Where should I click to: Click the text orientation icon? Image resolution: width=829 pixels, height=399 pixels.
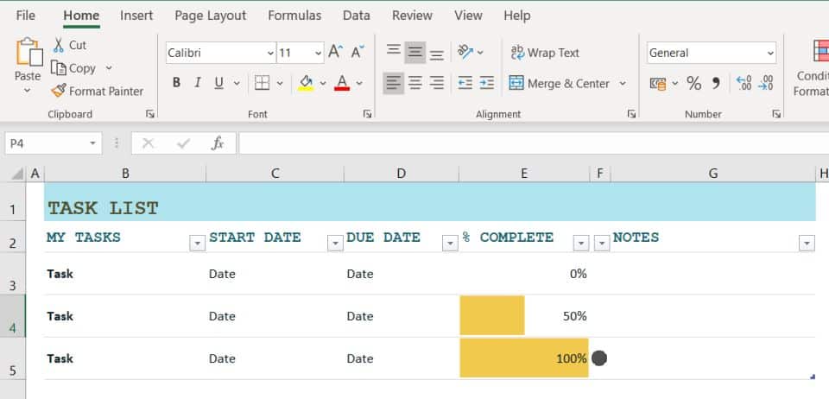(465, 52)
